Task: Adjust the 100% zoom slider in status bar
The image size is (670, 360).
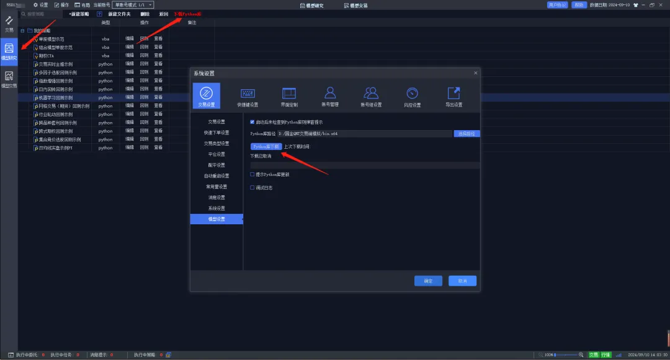Action: point(566,355)
